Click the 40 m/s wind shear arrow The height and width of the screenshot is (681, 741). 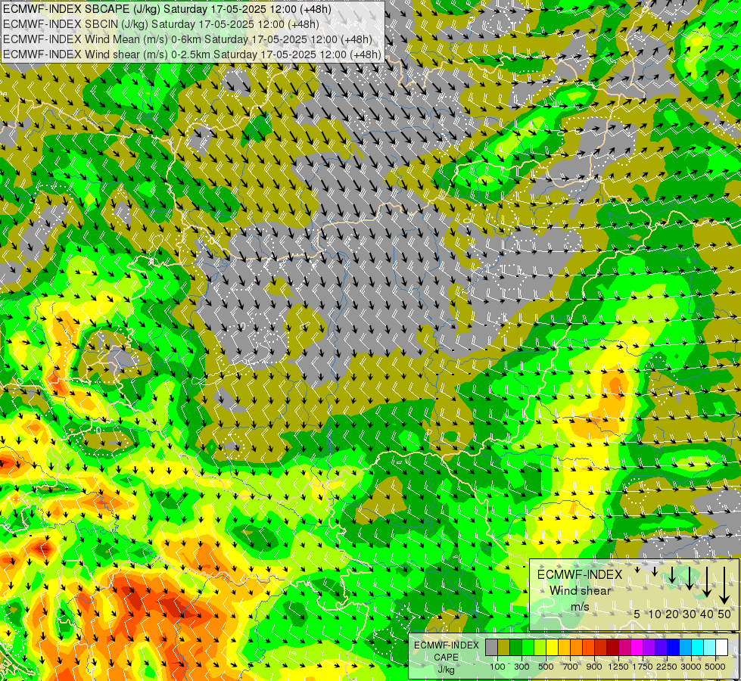(707, 582)
